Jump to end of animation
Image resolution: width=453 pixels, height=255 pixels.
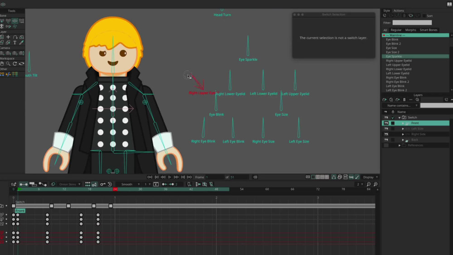pos(189,177)
